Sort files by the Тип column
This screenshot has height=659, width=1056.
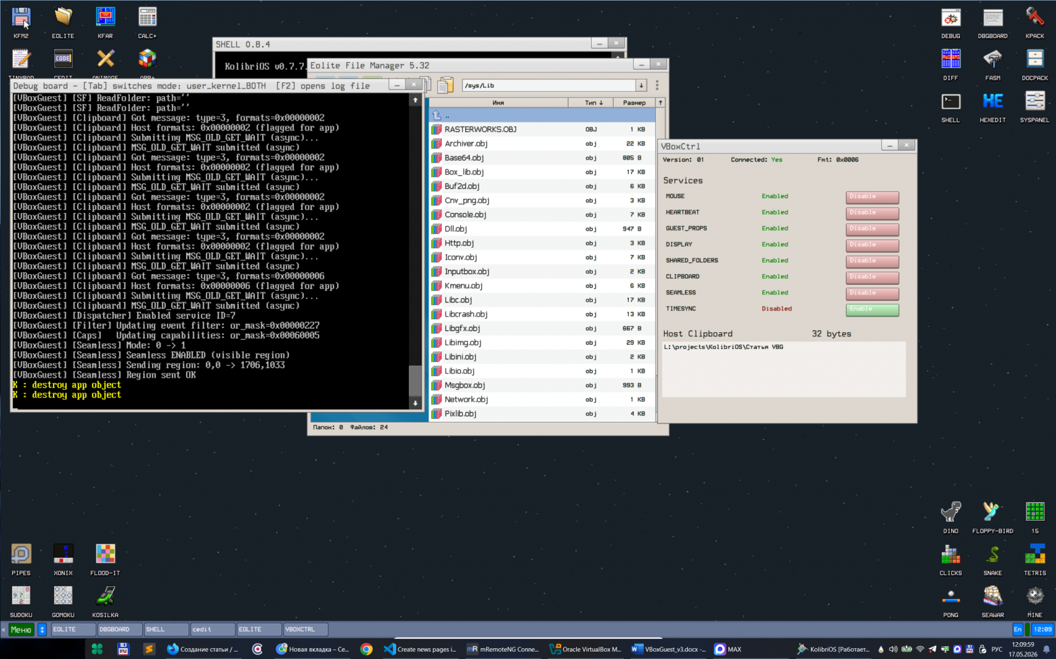pos(590,103)
